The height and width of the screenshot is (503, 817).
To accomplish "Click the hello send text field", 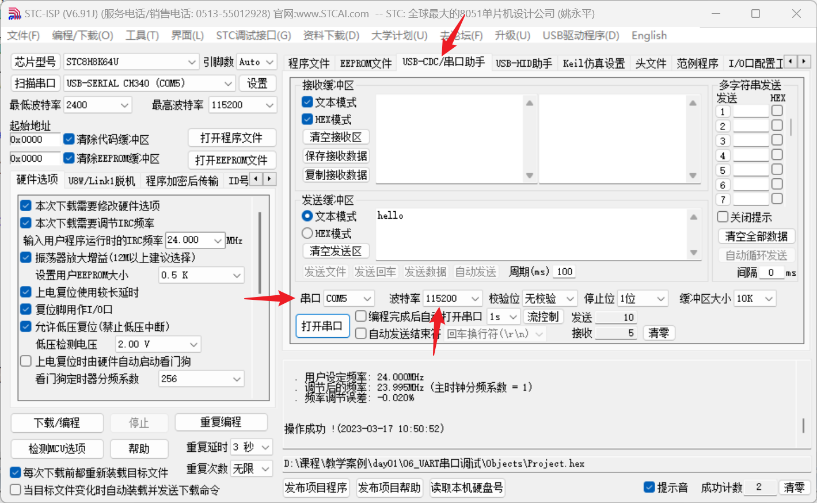I will pos(533,234).
